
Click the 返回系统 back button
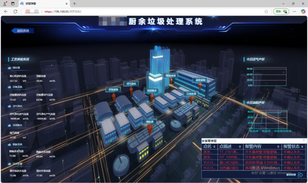(x=23, y=31)
